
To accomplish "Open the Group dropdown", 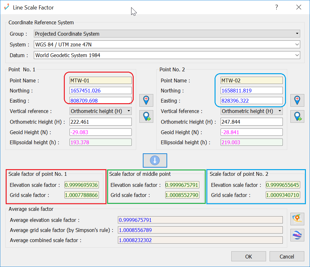I will [167, 34].
